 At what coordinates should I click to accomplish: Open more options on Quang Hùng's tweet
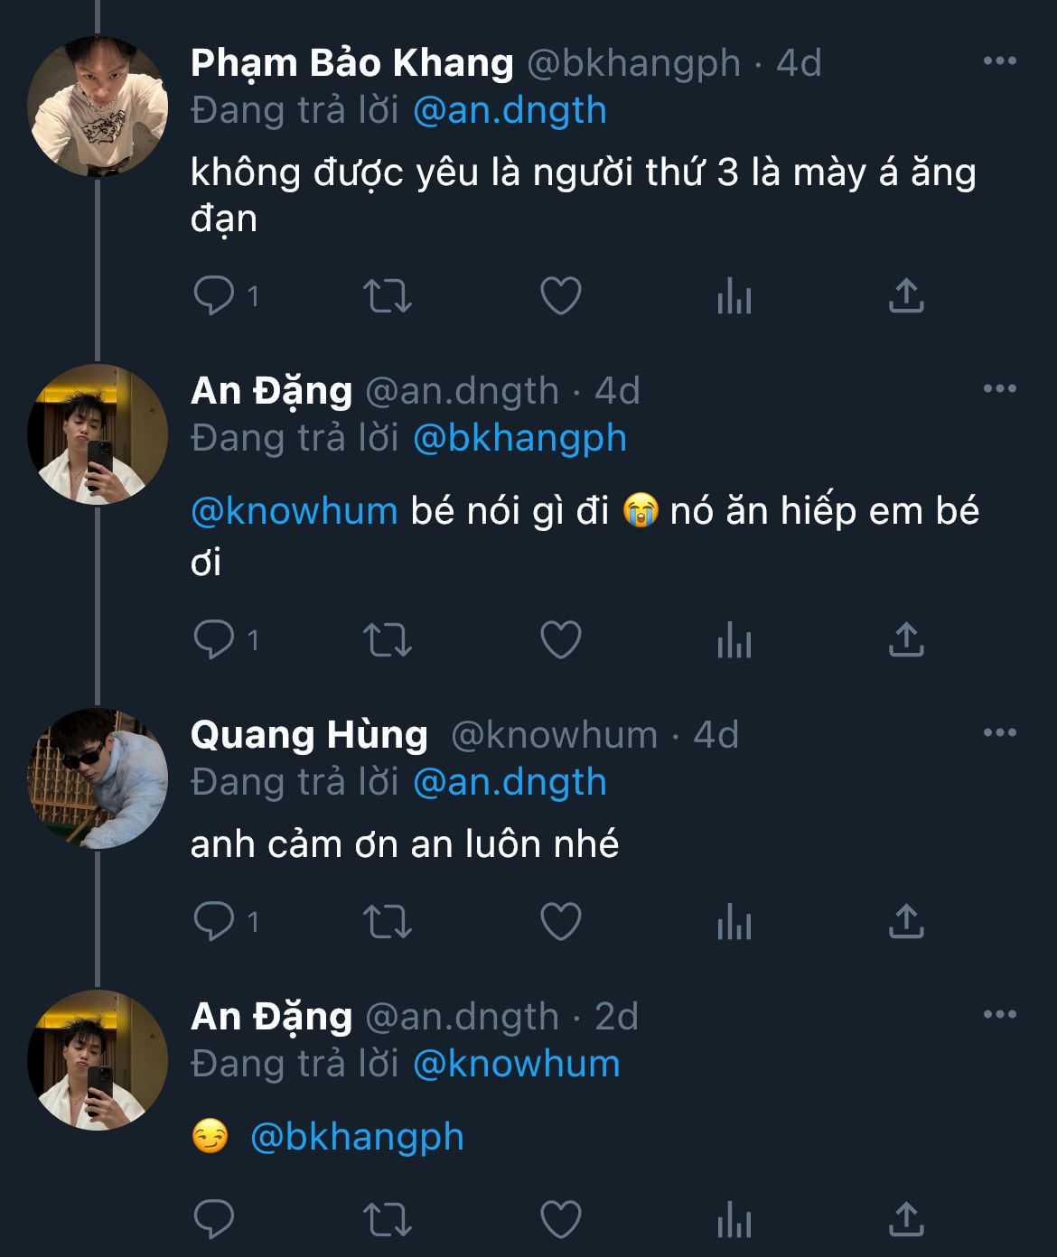click(x=999, y=732)
